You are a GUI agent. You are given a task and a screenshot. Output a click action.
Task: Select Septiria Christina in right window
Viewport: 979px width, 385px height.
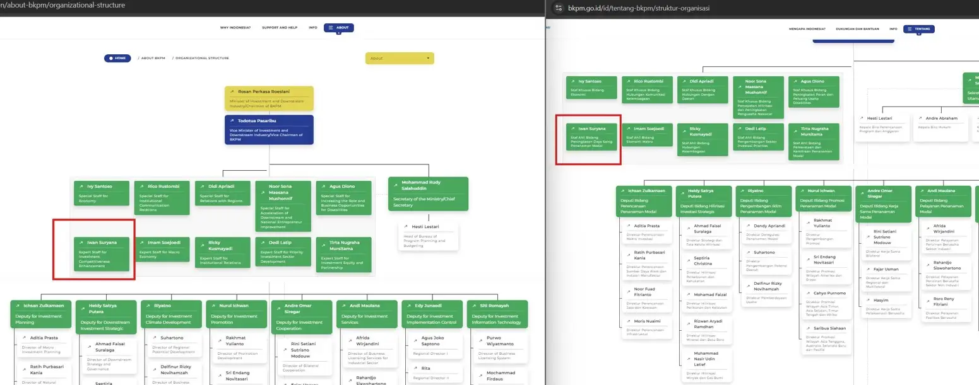(x=706, y=270)
